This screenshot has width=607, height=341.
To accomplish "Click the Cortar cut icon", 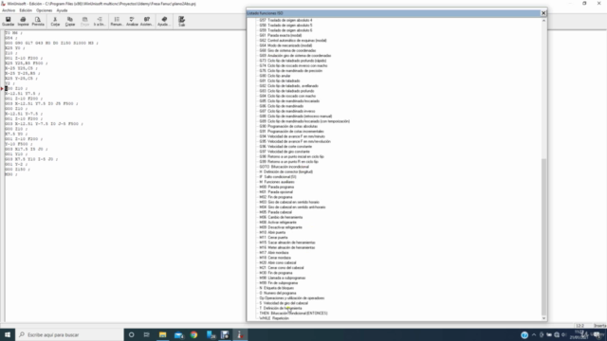I will pyautogui.click(x=55, y=21).
